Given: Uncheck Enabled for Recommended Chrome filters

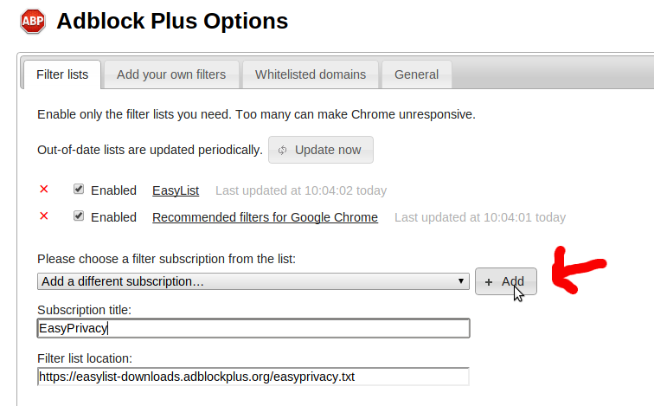Looking at the screenshot, I should pos(79,216).
